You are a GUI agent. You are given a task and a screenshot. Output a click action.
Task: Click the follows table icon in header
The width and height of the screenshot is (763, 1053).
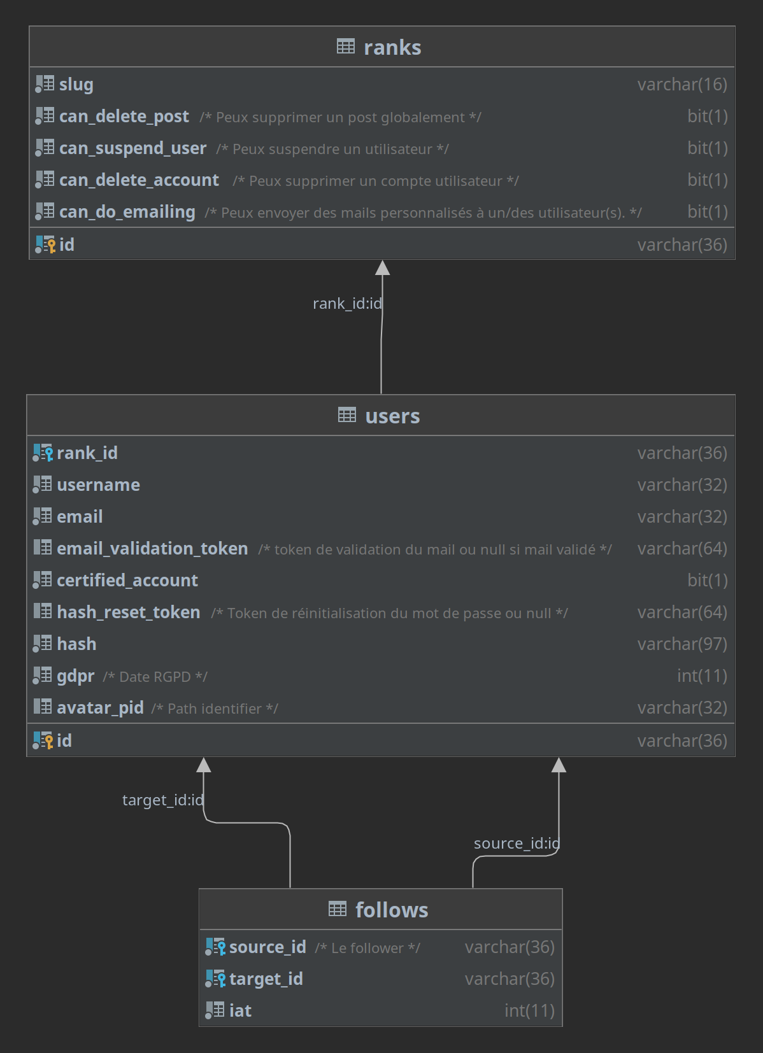(x=338, y=909)
